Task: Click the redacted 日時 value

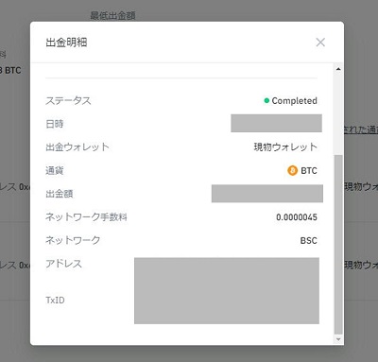Action: pos(276,123)
